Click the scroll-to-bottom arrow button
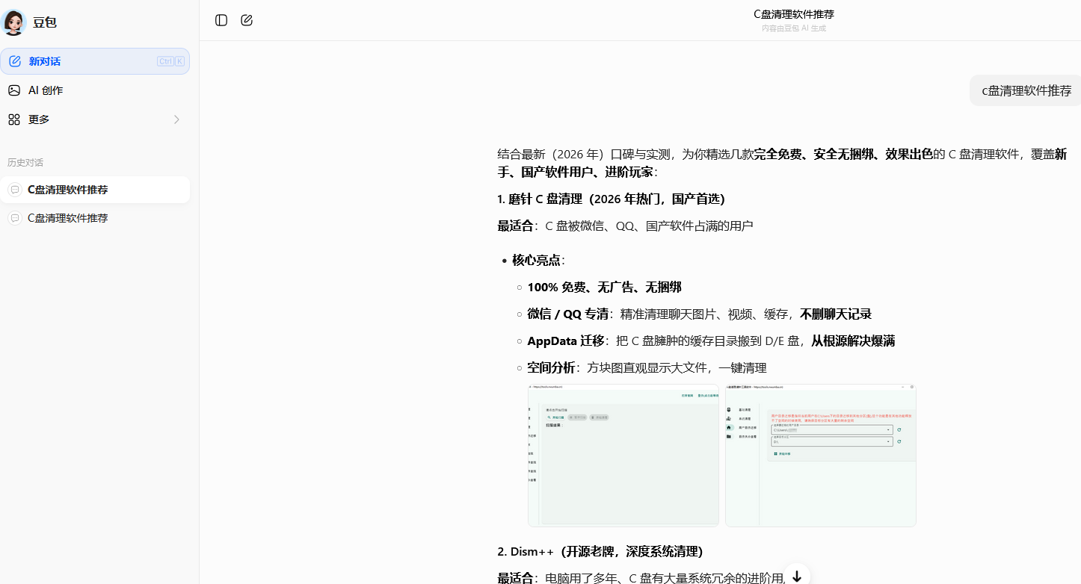Screen dimensions: 1081x584 [797, 576]
